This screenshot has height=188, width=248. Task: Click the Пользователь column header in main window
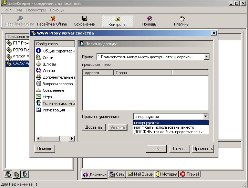point(18,37)
